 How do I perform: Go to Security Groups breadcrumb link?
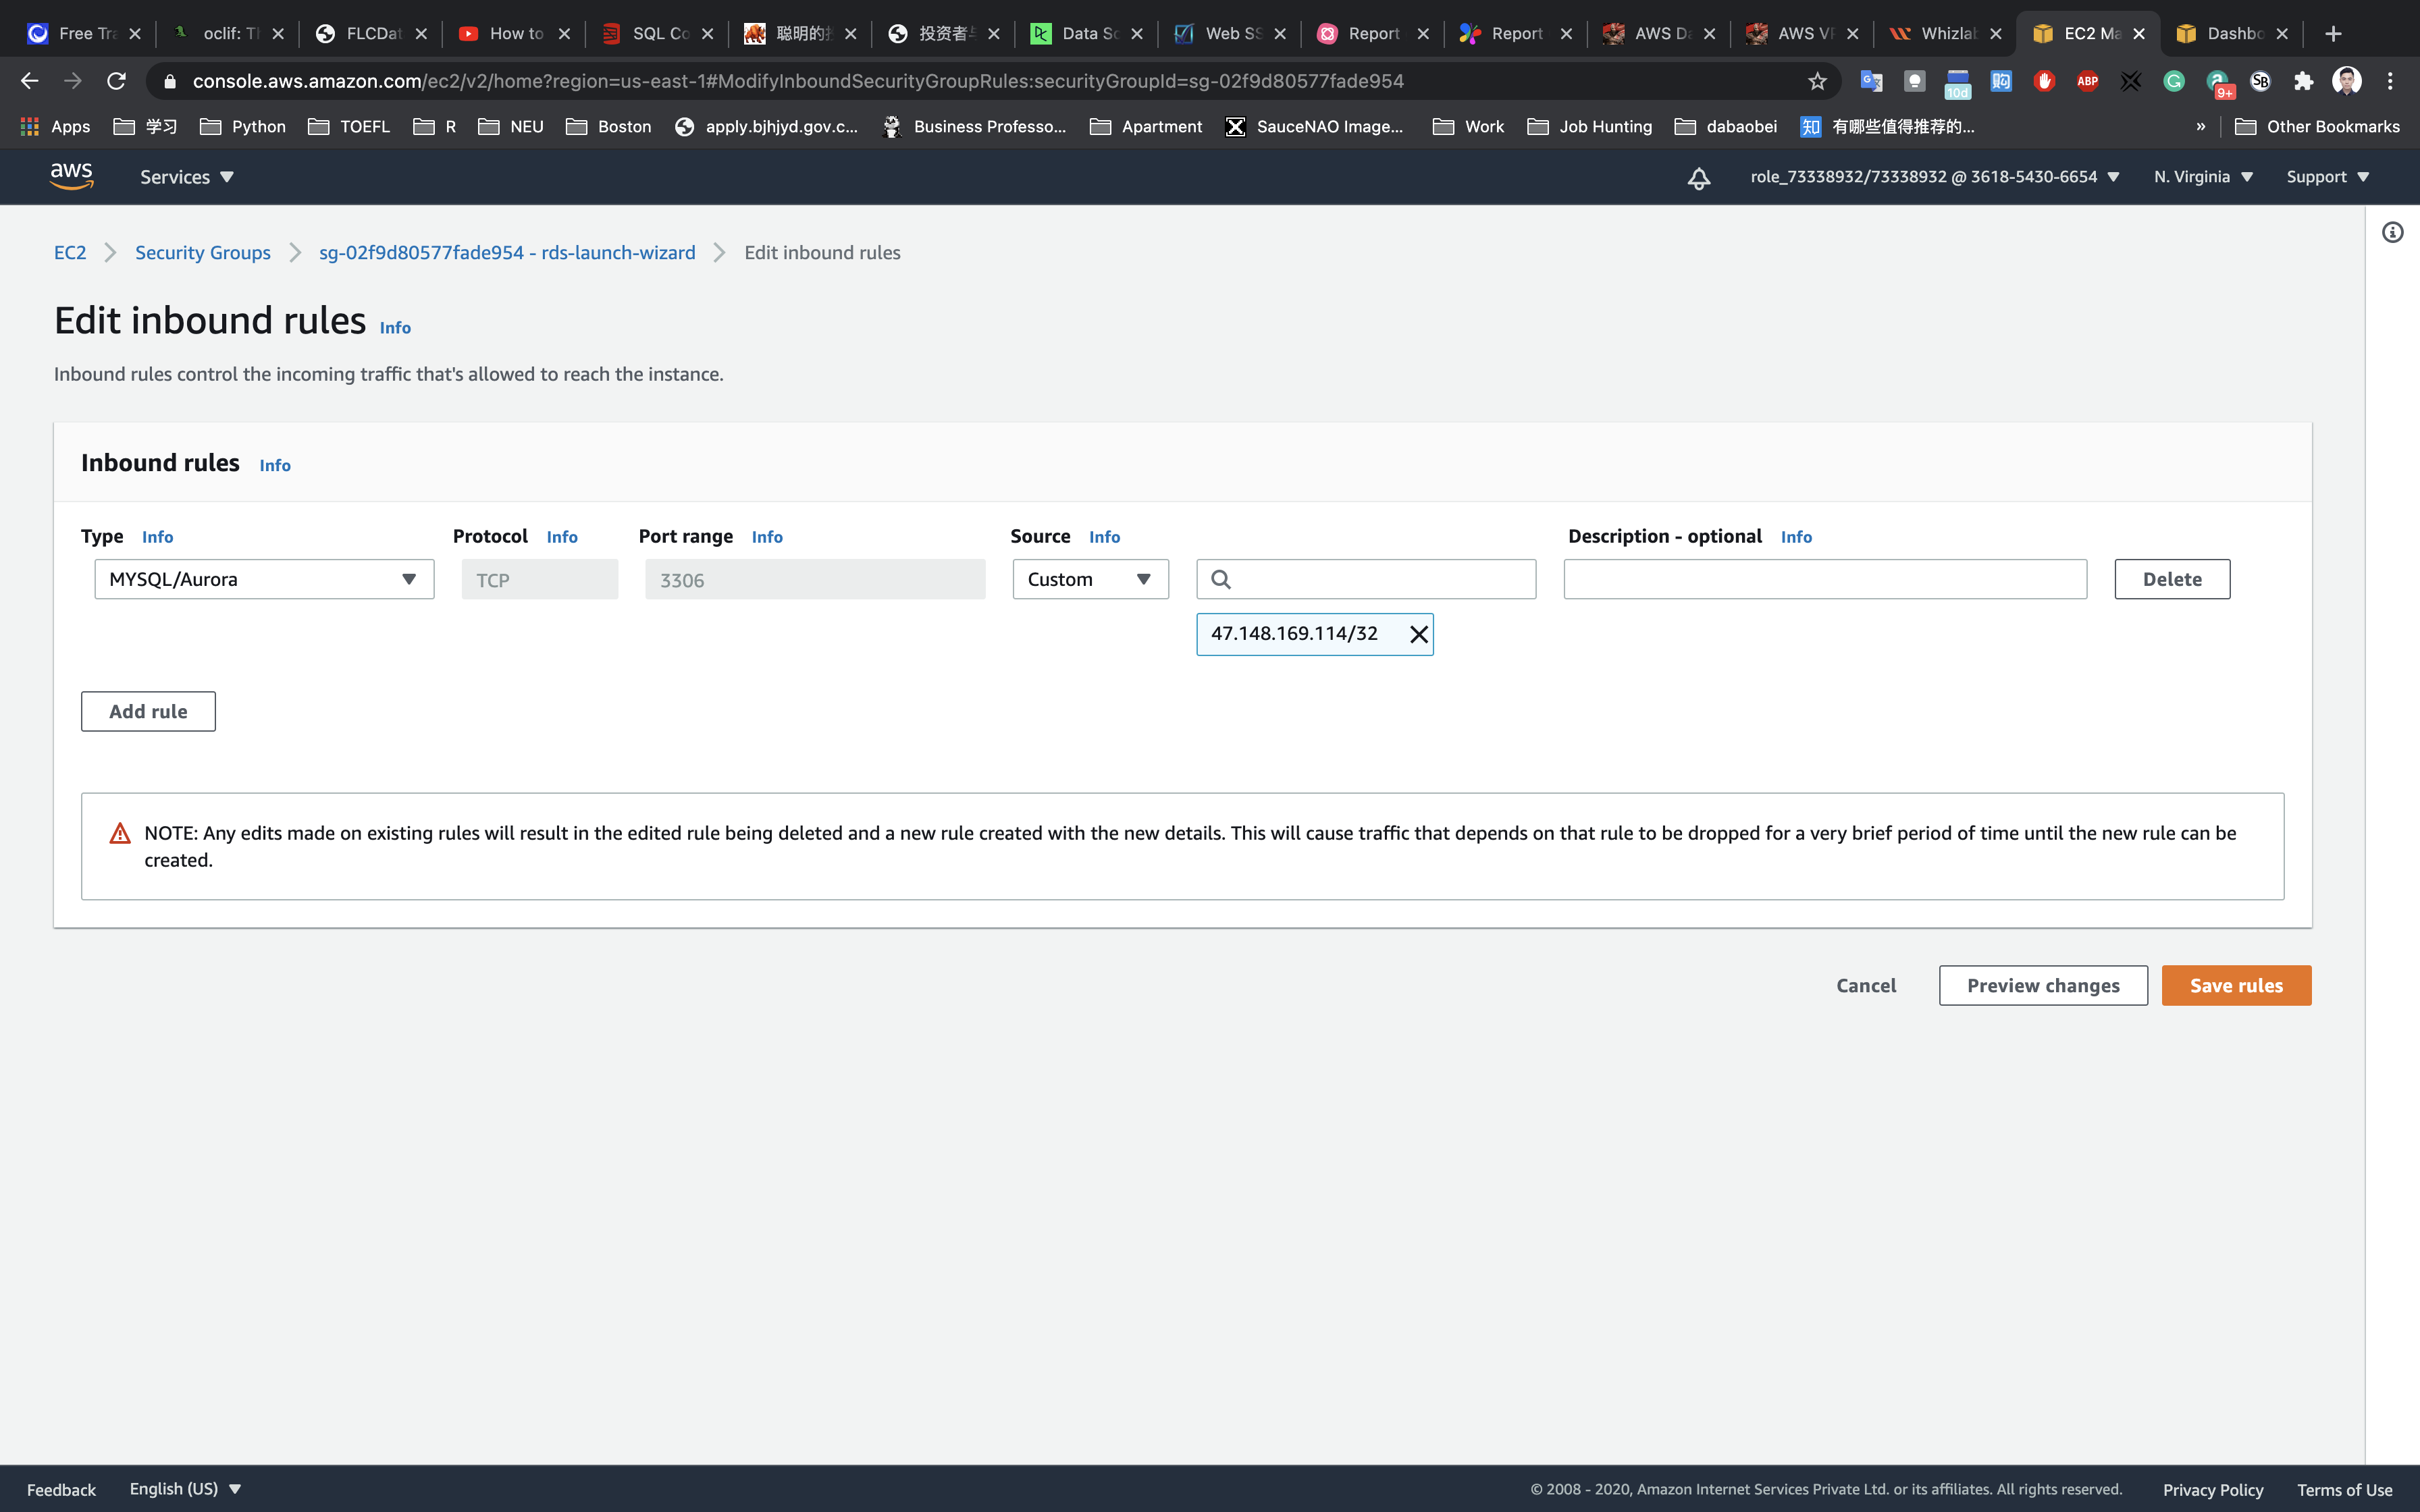[x=203, y=253]
